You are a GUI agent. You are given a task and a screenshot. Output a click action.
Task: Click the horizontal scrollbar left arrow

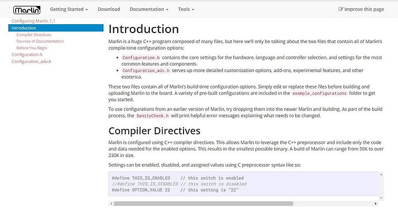[111, 204]
